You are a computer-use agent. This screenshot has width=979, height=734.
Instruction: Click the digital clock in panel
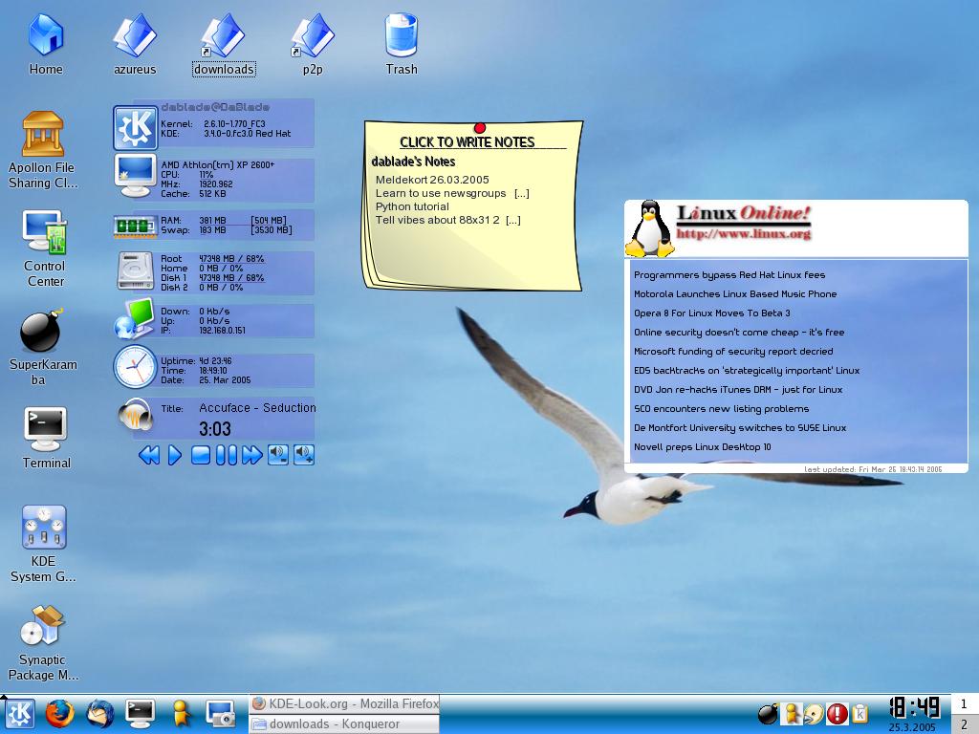coord(915,708)
